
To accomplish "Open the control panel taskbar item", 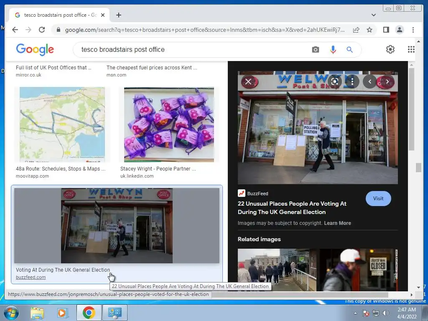I will point(115,313).
